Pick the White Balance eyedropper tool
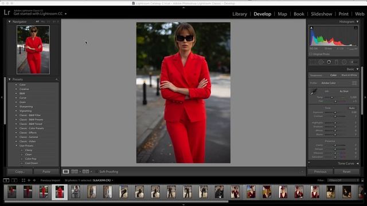 pyautogui.click(x=314, y=92)
